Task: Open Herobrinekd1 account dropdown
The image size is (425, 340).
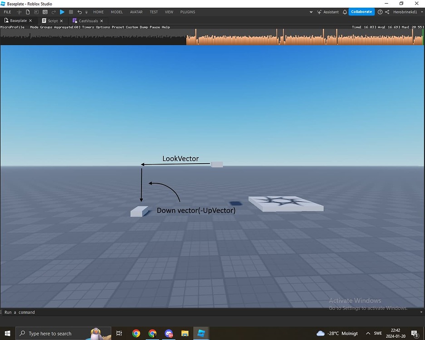Action: click(x=408, y=12)
